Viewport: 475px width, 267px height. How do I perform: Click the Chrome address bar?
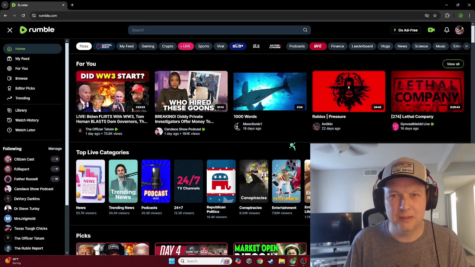(x=226, y=16)
